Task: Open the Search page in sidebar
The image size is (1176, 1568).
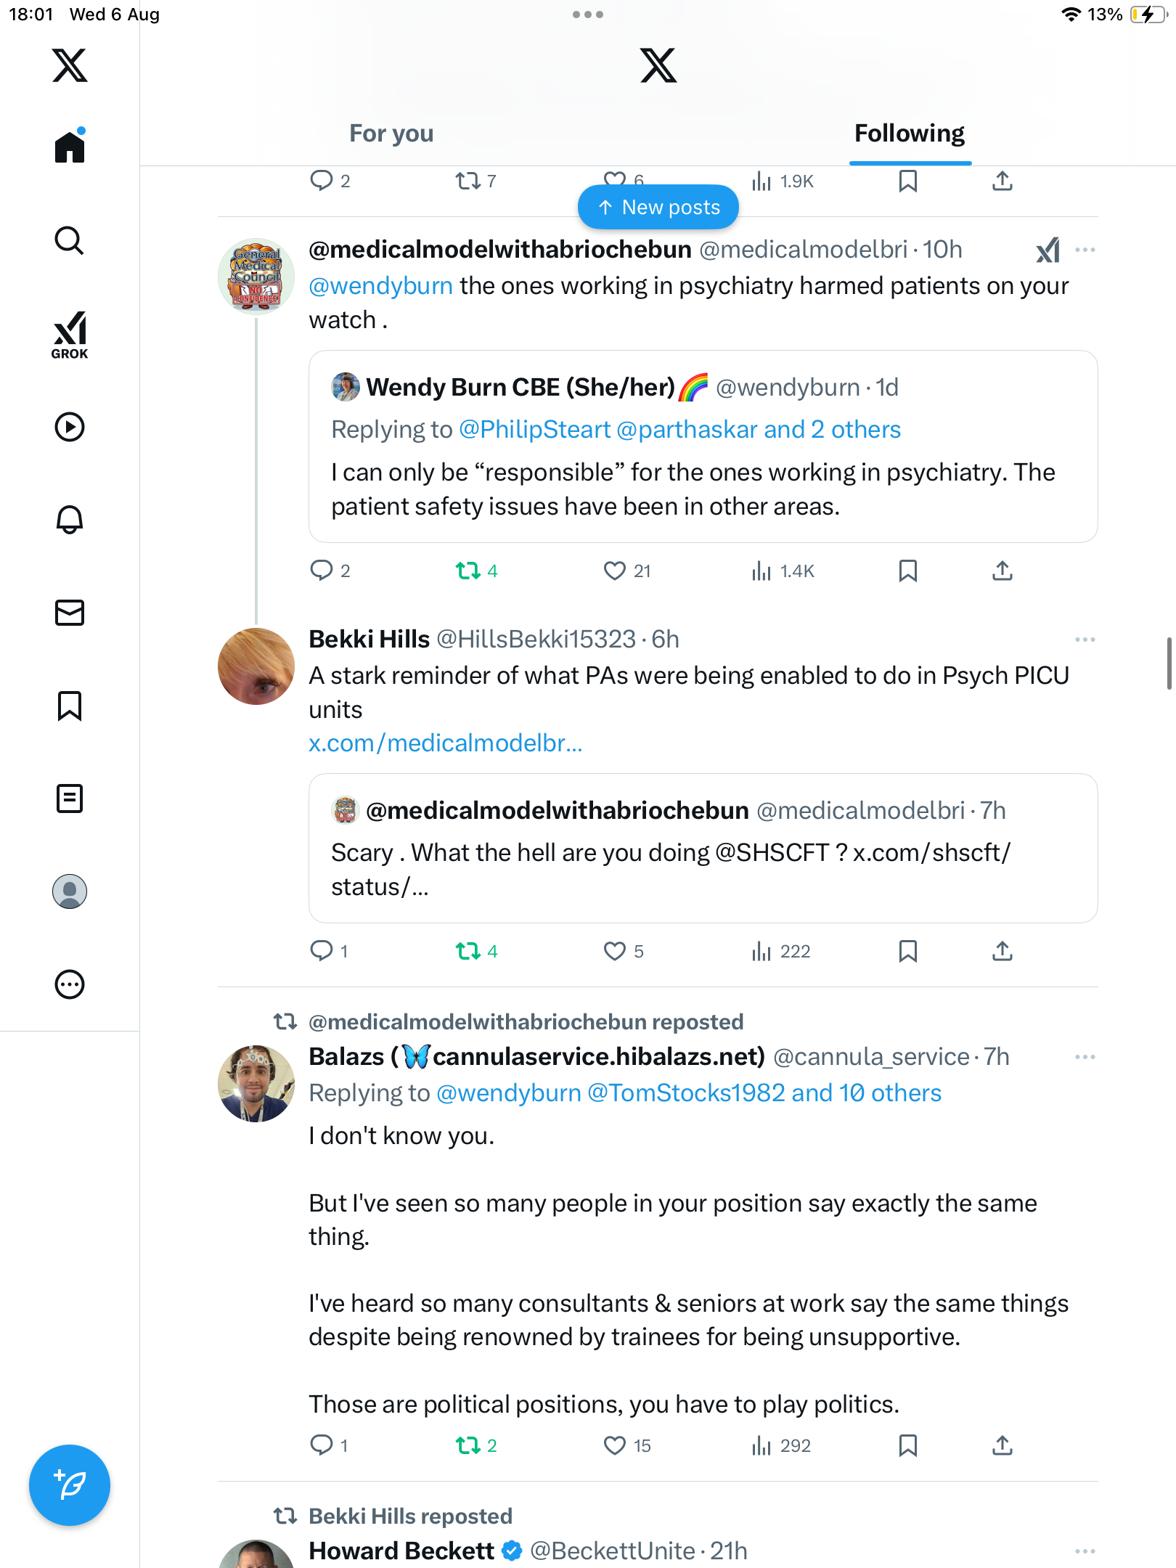Action: point(70,240)
